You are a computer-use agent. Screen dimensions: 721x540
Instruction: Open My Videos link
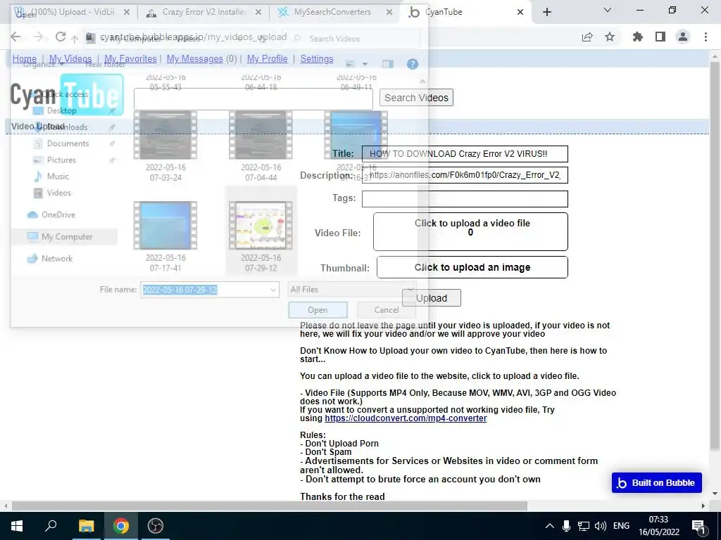click(x=70, y=59)
